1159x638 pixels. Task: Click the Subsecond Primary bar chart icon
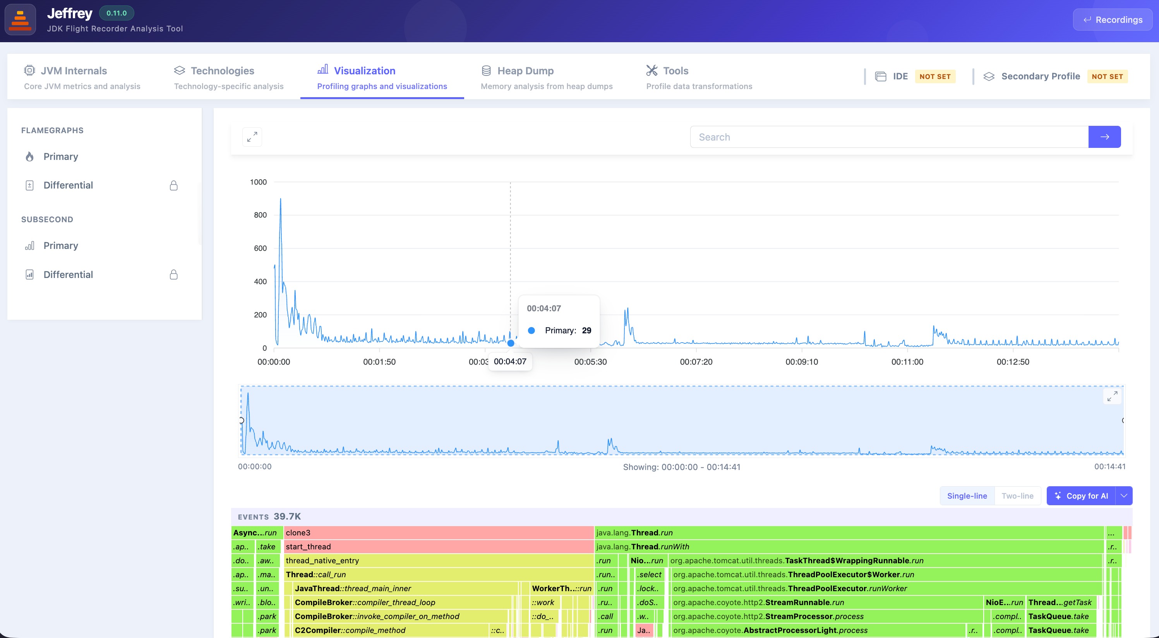click(x=30, y=246)
